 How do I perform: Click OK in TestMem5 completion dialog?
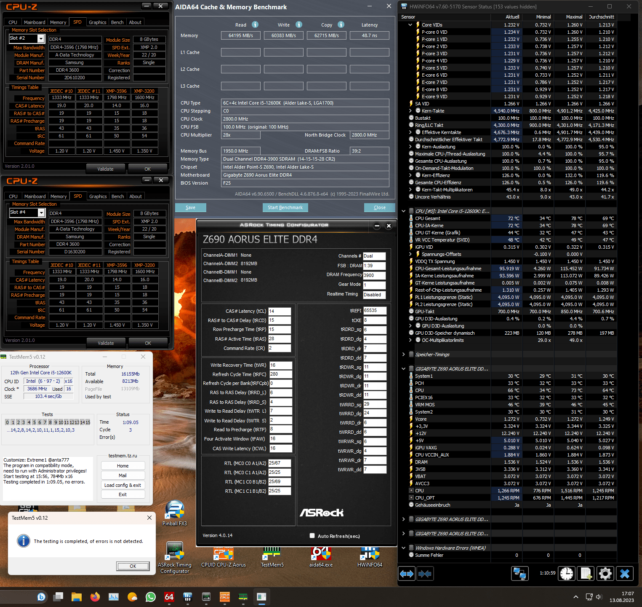(x=133, y=566)
